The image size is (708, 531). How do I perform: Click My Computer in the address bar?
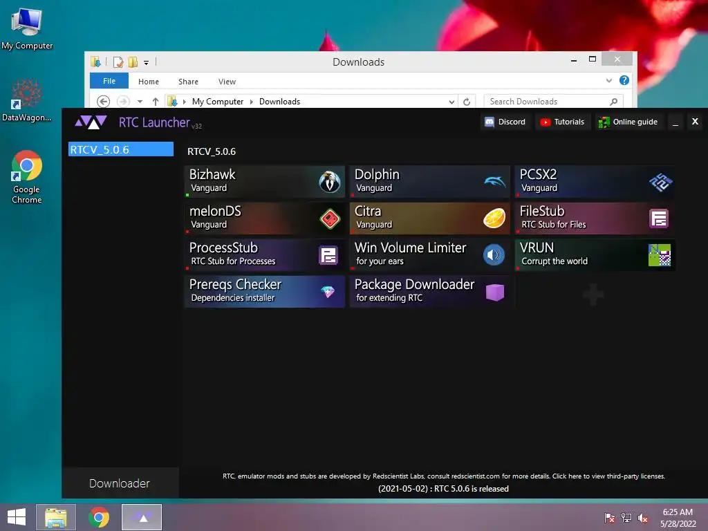[218, 102]
